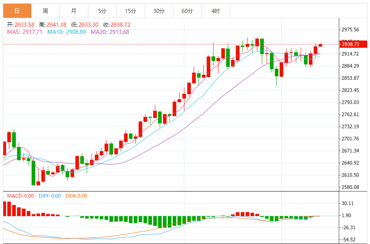This screenshot has width=370, height=244.
Task: Click the 2610.50 price axis label
Action: click(351, 175)
